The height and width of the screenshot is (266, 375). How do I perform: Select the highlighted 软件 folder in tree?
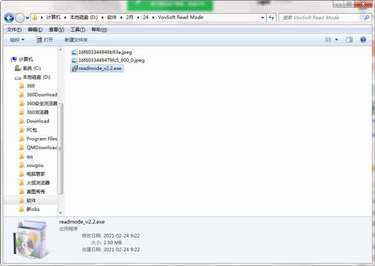click(31, 200)
